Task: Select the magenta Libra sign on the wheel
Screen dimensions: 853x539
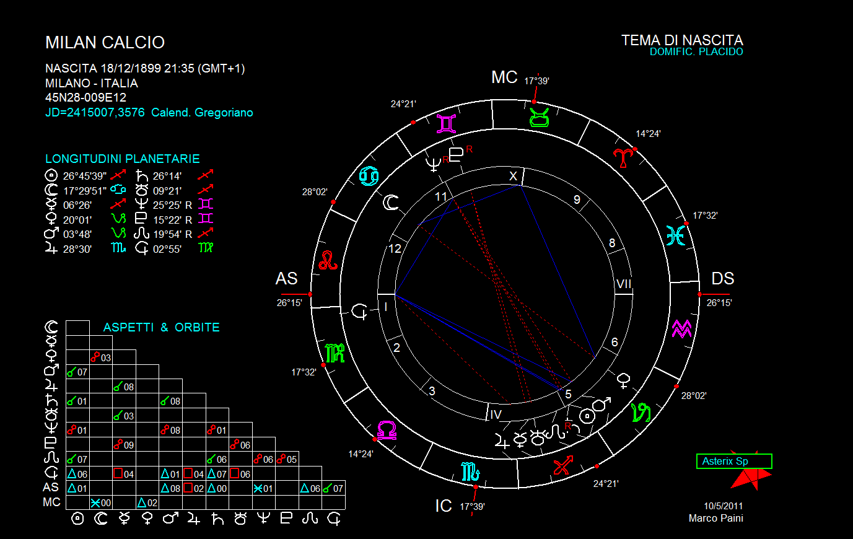Action: pyautogui.click(x=387, y=430)
